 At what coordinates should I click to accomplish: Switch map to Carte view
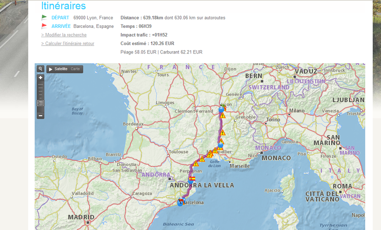[x=75, y=69]
